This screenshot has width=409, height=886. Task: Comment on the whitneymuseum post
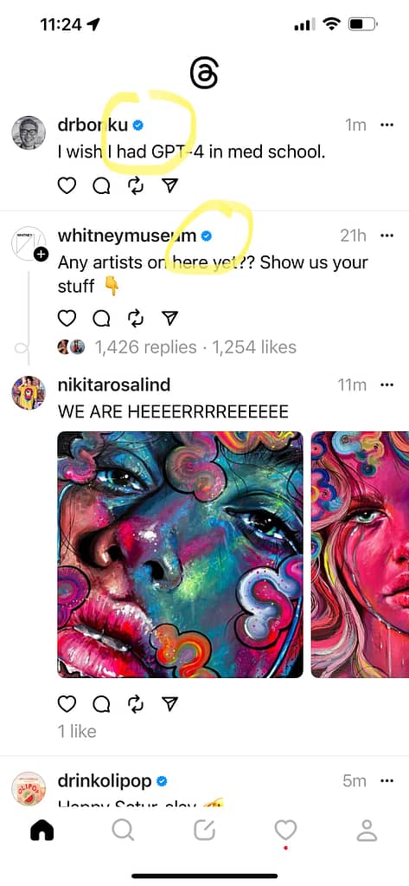(x=101, y=319)
